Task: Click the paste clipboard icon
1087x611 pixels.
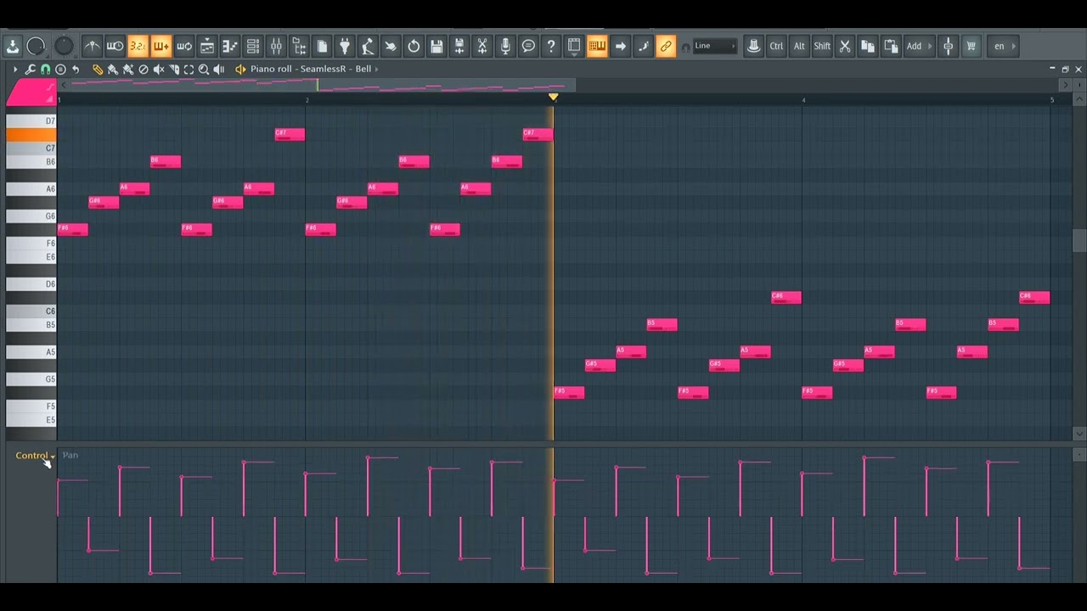Action: pos(891,46)
